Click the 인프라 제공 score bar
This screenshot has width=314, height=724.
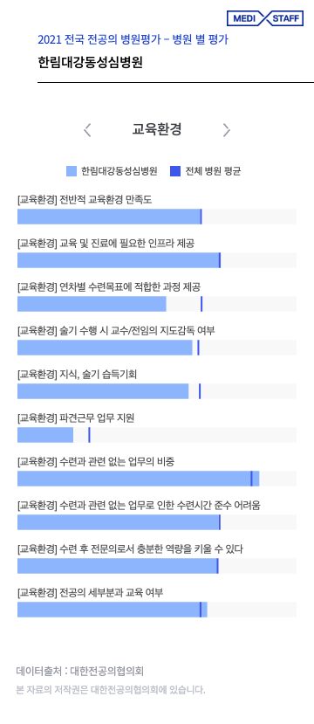coord(157,260)
